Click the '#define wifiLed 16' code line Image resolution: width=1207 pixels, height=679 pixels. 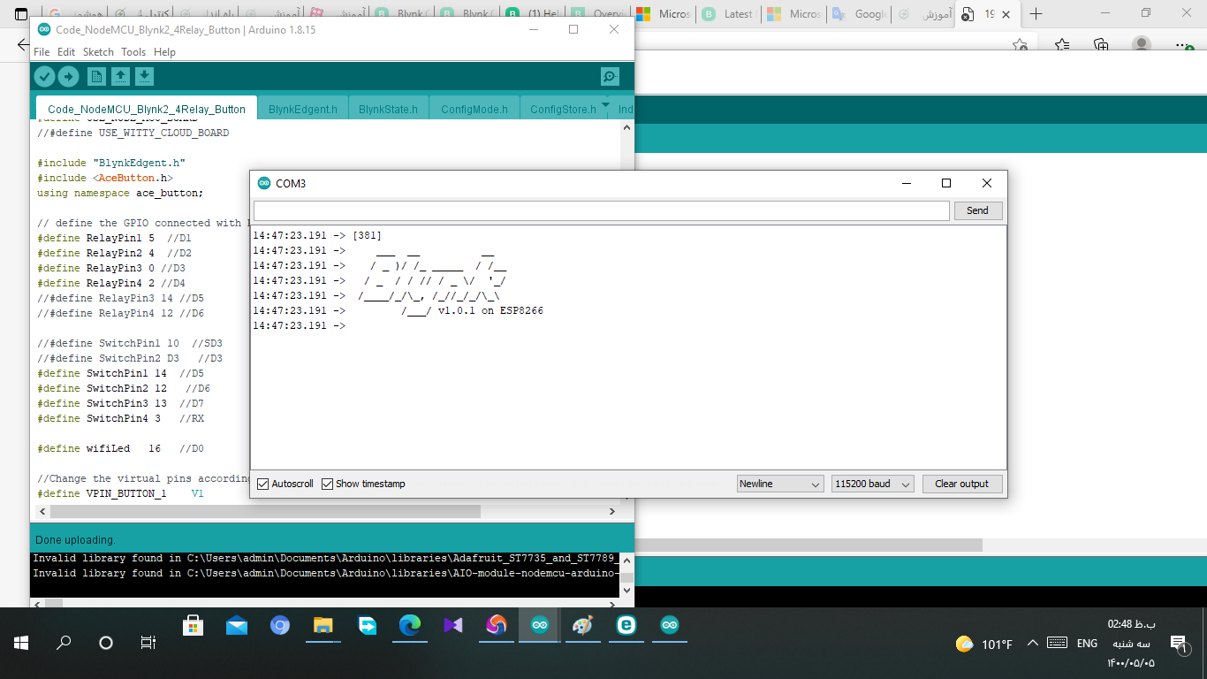click(120, 448)
